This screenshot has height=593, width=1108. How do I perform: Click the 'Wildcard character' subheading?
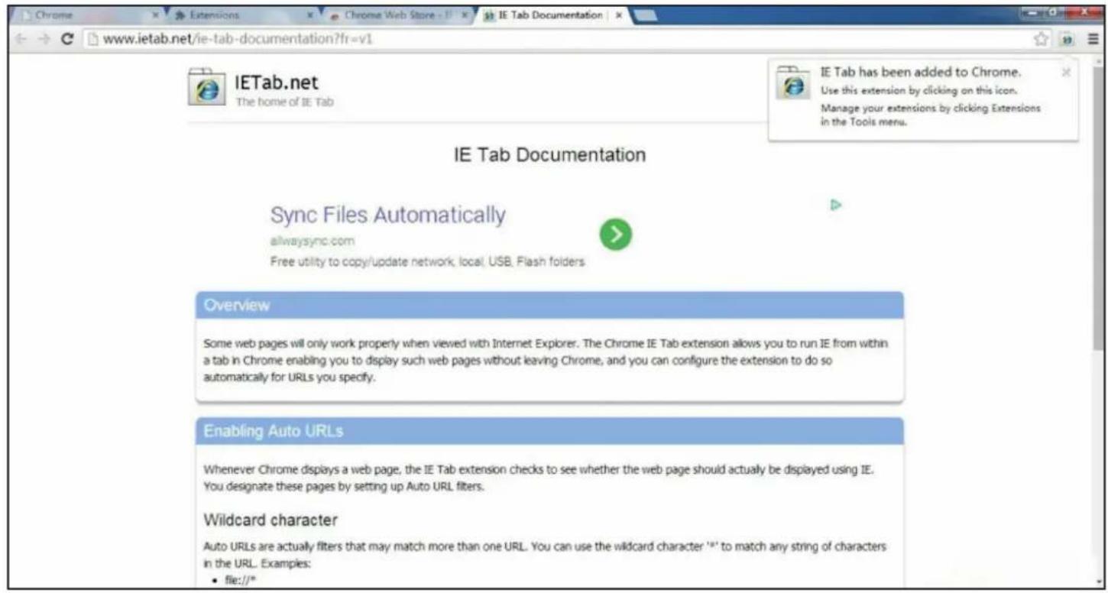pos(271,520)
